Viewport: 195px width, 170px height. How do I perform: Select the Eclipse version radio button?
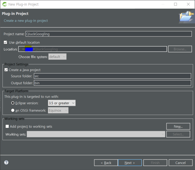13,103
